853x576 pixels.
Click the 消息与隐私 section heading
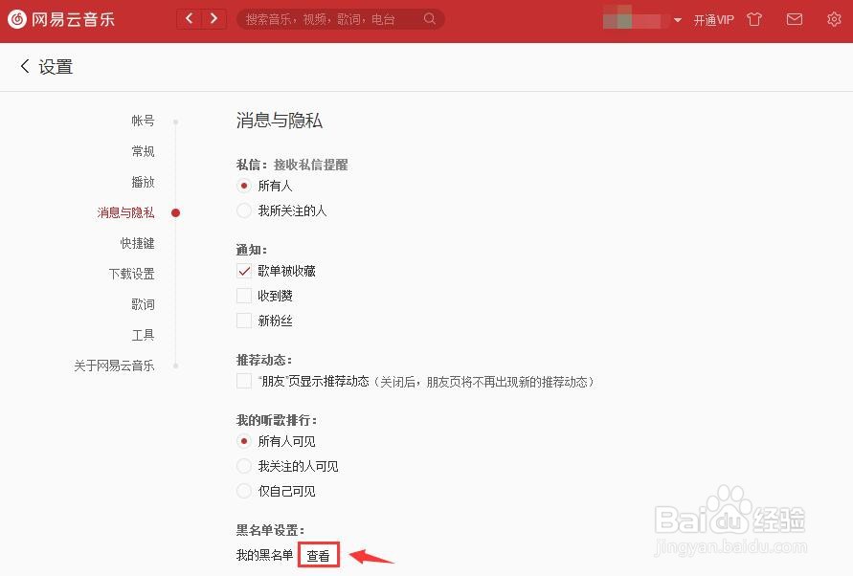280,121
